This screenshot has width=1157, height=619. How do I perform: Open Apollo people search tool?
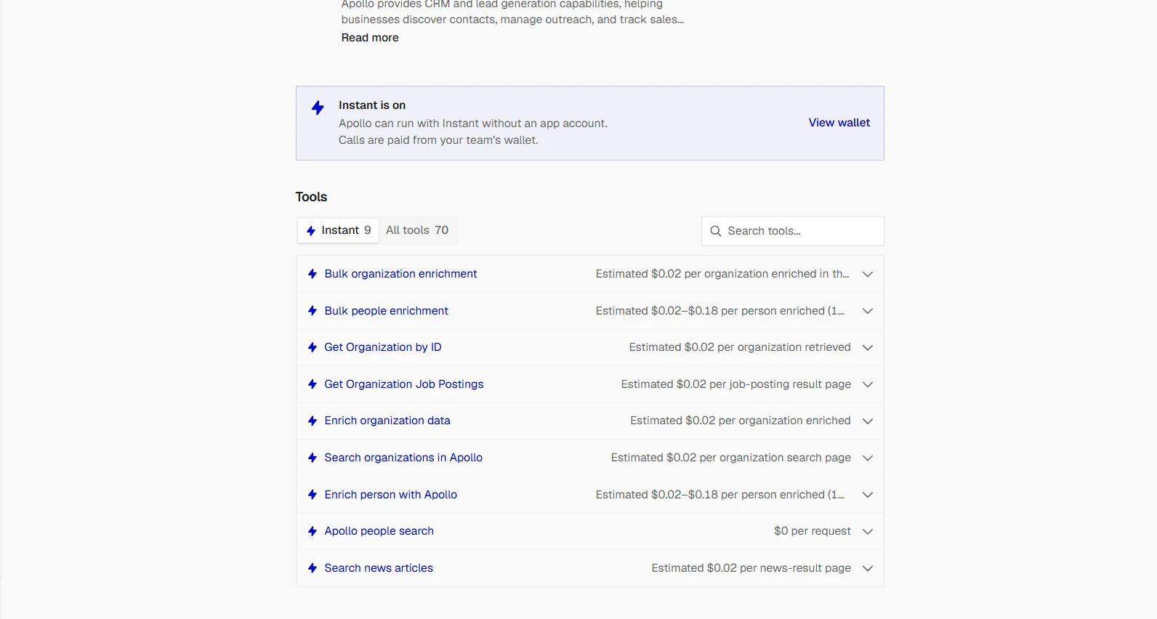coord(379,531)
